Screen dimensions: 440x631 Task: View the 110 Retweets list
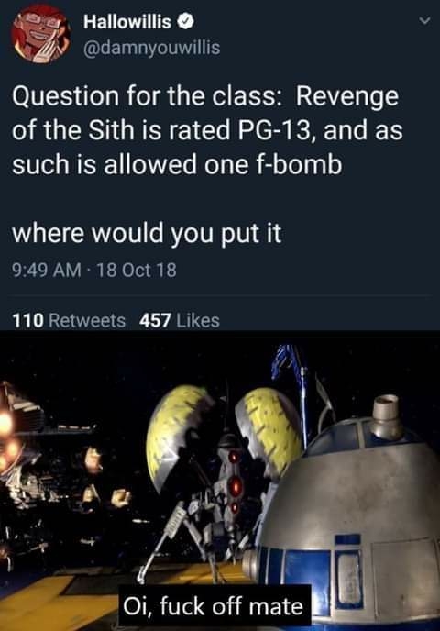click(x=69, y=321)
